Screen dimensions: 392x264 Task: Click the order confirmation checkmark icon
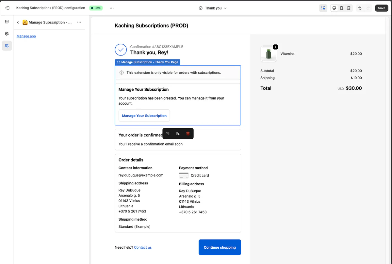pos(121,50)
